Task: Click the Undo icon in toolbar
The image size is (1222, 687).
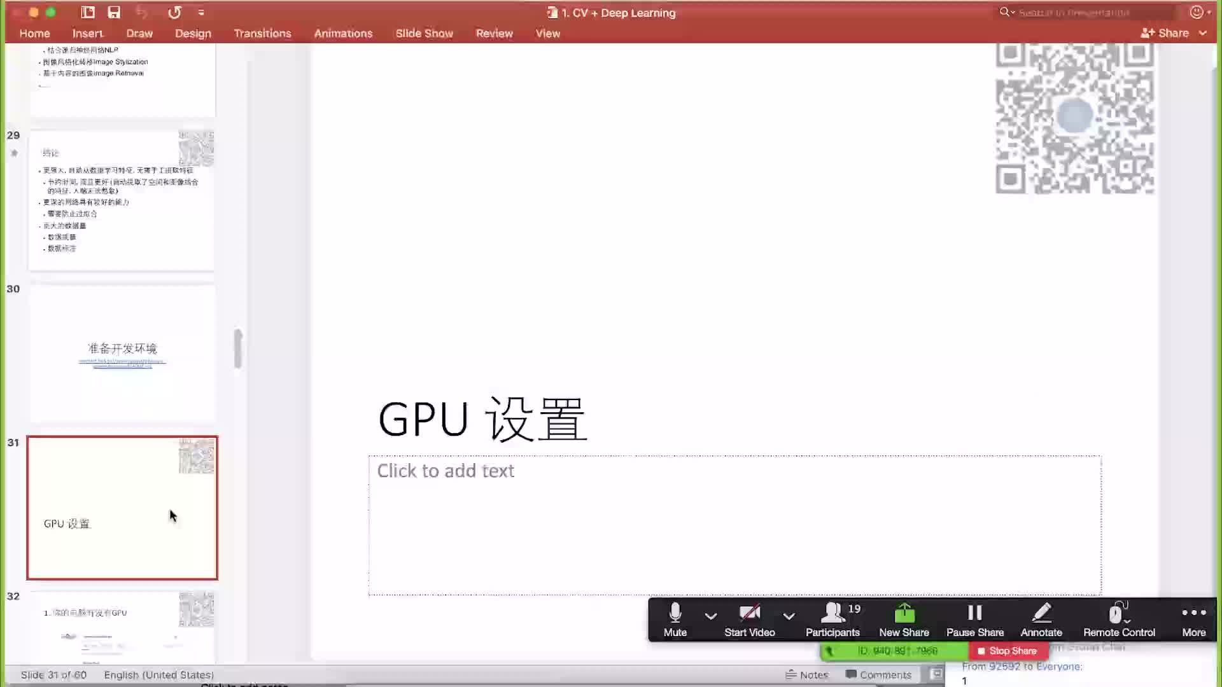Action: click(x=143, y=13)
